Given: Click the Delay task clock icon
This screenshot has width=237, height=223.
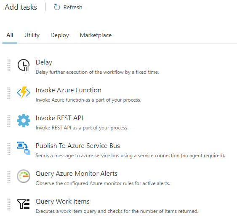Looking at the screenshot, I should point(24,65).
